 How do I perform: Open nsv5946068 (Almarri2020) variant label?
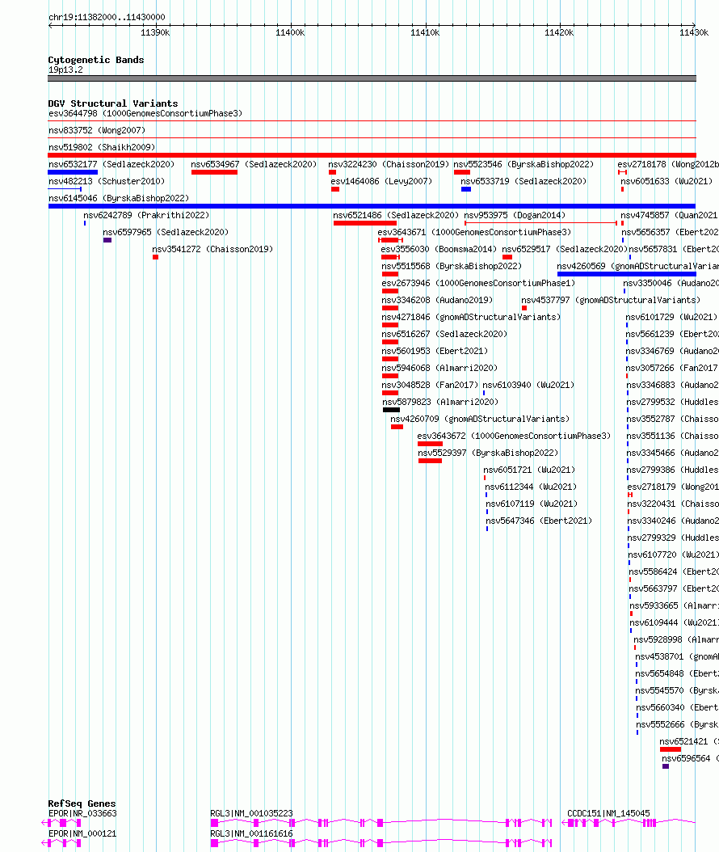[x=439, y=368]
